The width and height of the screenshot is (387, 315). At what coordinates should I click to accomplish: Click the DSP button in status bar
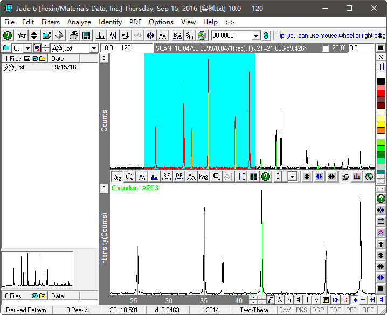[318, 310]
